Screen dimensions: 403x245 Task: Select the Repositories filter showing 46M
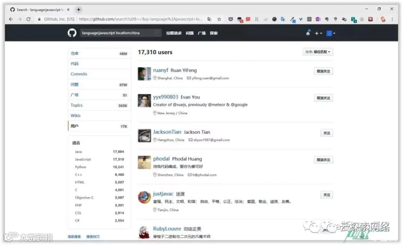click(99, 53)
